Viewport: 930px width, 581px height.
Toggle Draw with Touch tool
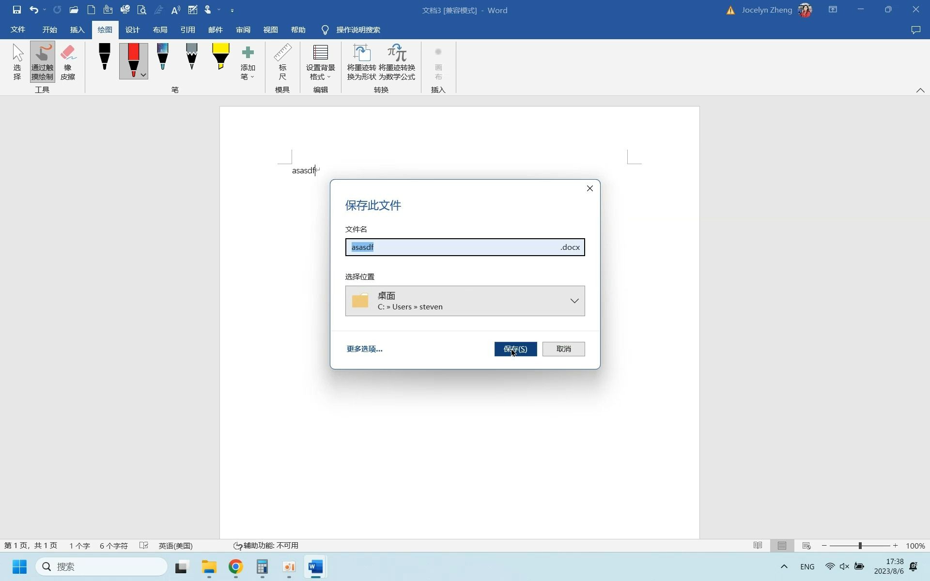point(42,61)
